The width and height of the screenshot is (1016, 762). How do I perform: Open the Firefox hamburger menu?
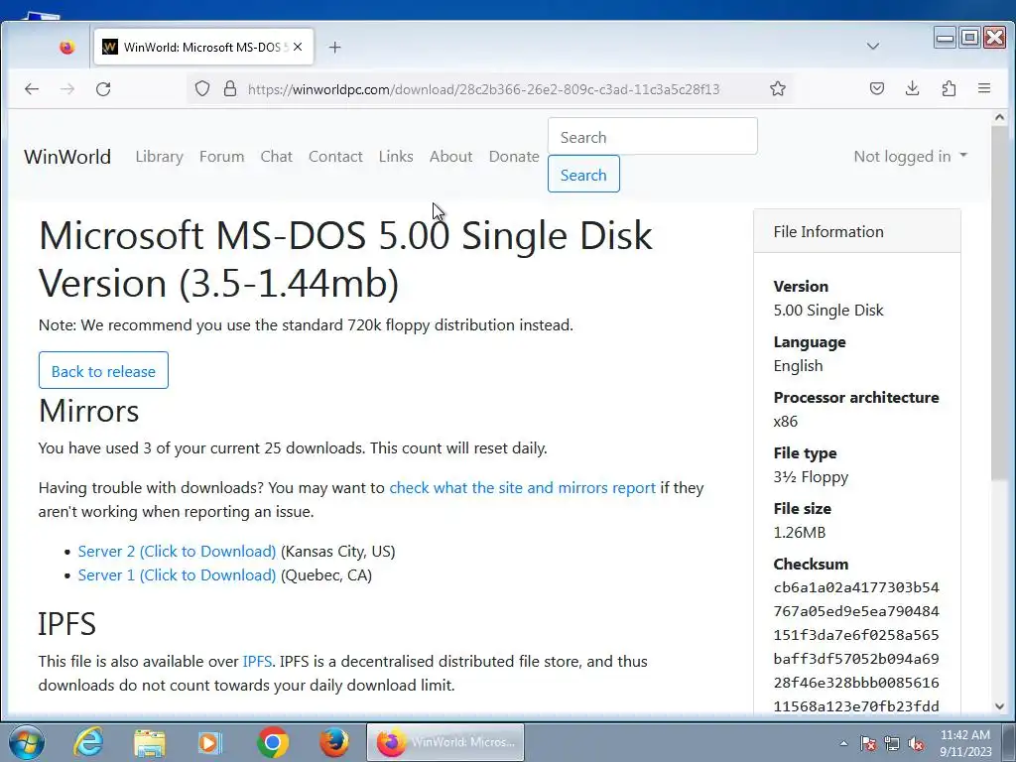pyautogui.click(x=984, y=88)
